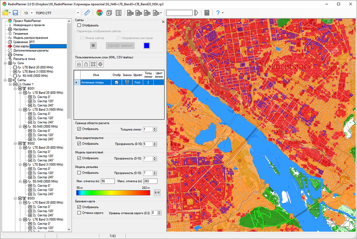Click the antenna tower icon in Значок column
The width and height of the screenshot is (357, 239).
click(x=127, y=82)
